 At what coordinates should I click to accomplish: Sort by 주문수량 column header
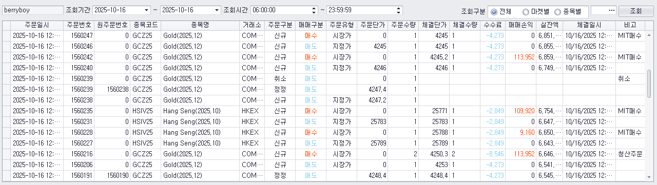[x=403, y=25]
